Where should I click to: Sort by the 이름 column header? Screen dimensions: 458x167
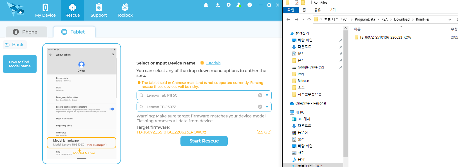coord(357,29)
